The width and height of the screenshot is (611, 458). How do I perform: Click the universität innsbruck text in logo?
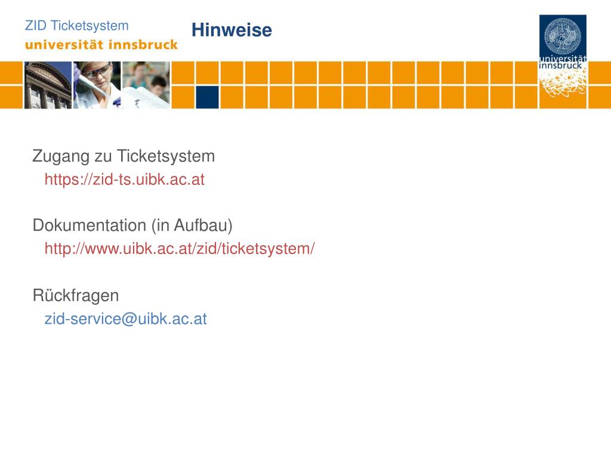tap(563, 62)
